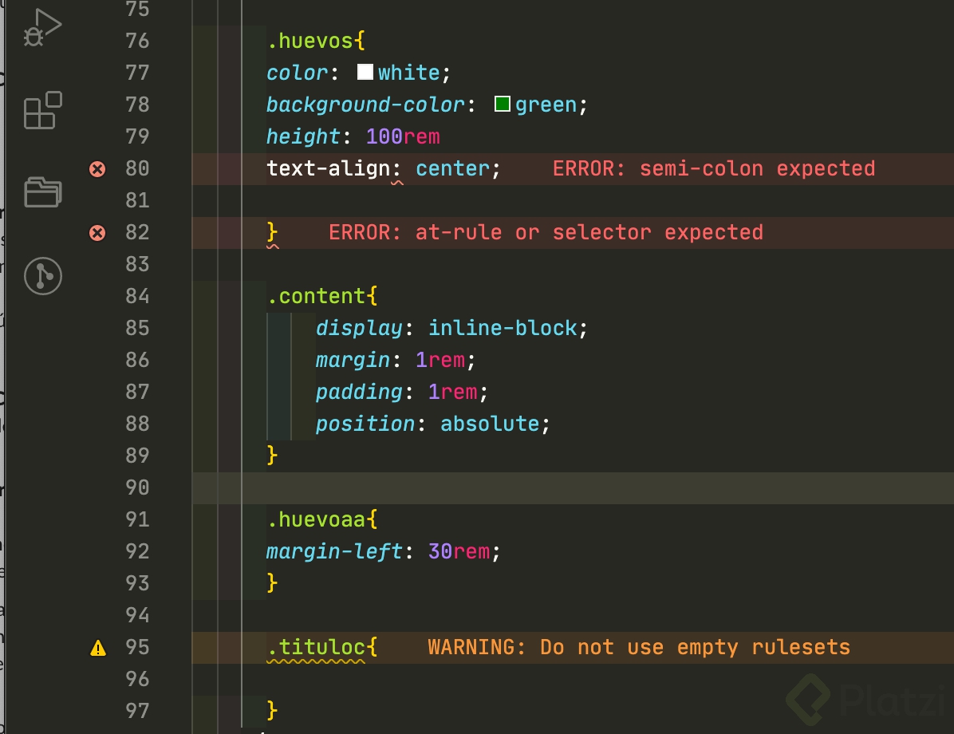
Task: Click the 30rem value
Action: click(x=459, y=551)
